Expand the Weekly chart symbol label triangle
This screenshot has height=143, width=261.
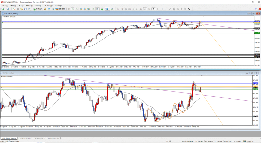click(x=3, y=17)
